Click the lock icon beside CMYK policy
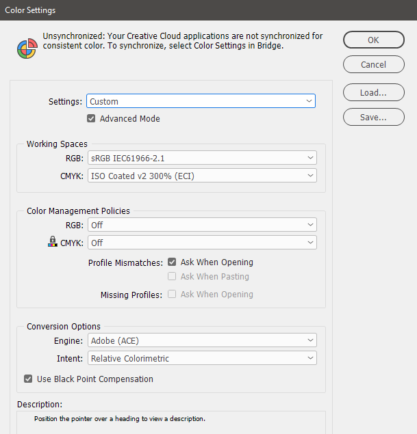Viewport: 417px width, 434px height. (x=53, y=242)
